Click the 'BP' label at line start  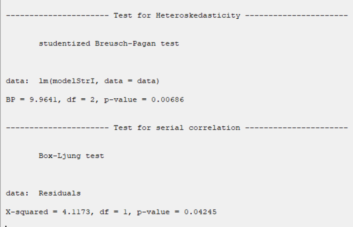pyautogui.click(x=11, y=100)
